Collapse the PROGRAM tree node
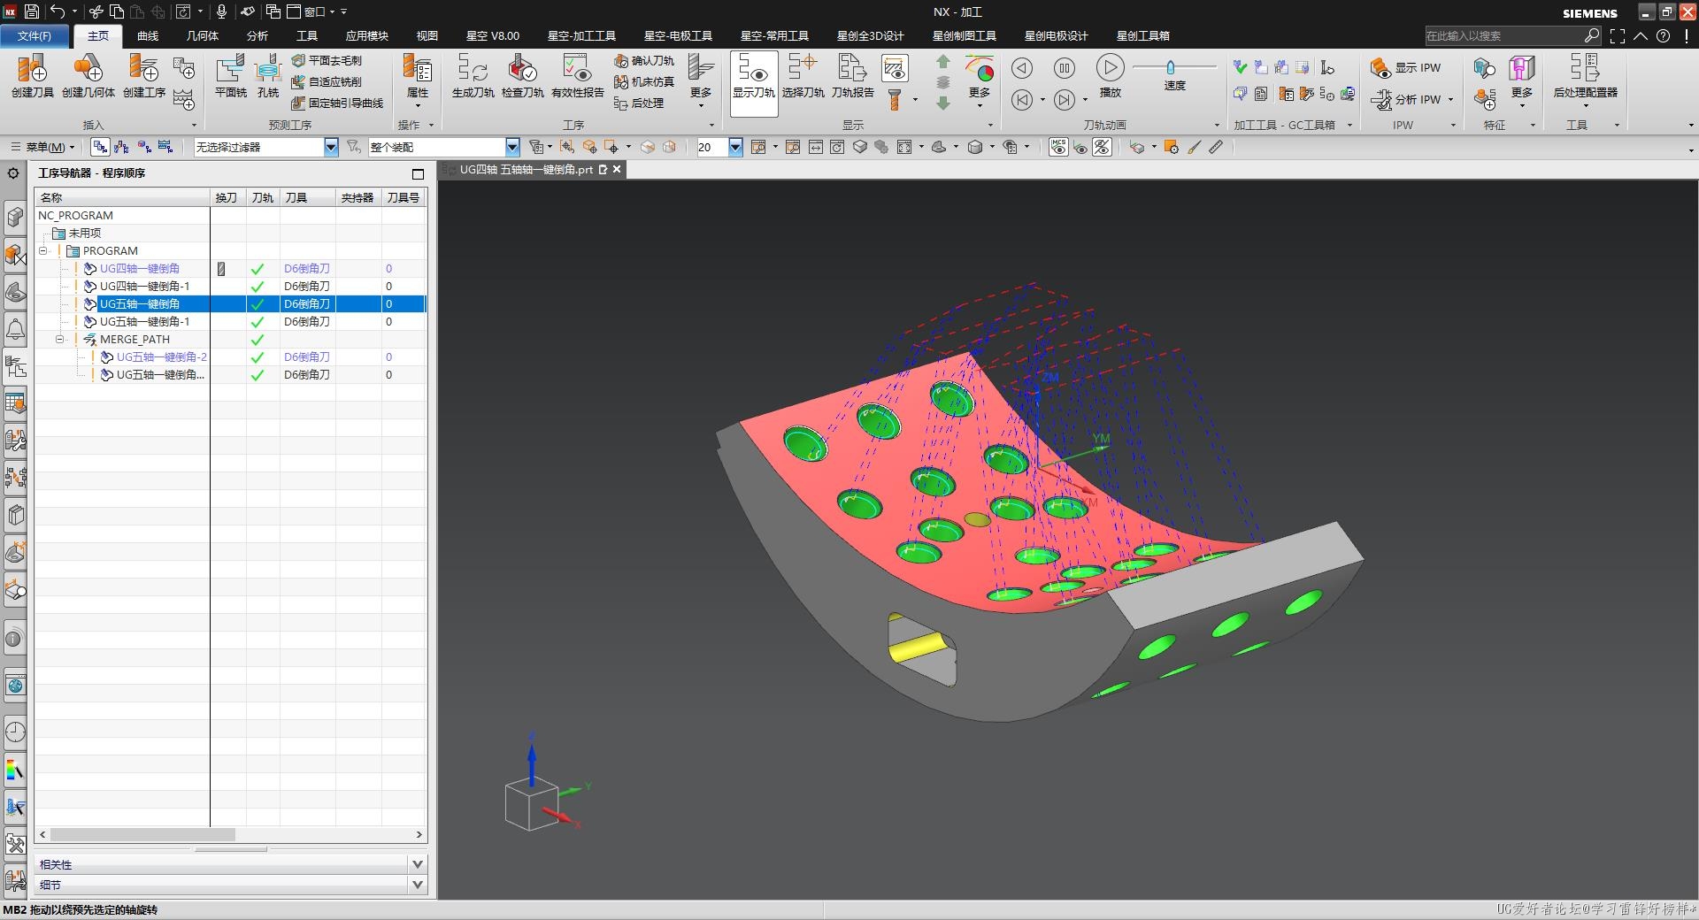The width and height of the screenshot is (1699, 920). click(x=42, y=251)
